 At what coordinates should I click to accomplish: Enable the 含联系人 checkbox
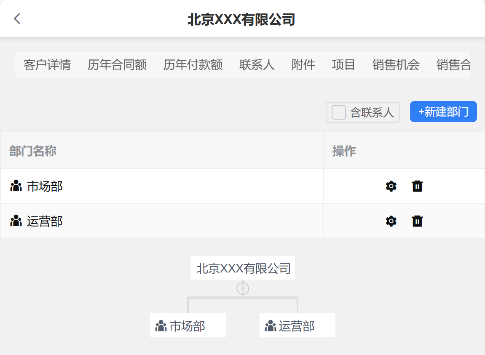[x=339, y=112]
